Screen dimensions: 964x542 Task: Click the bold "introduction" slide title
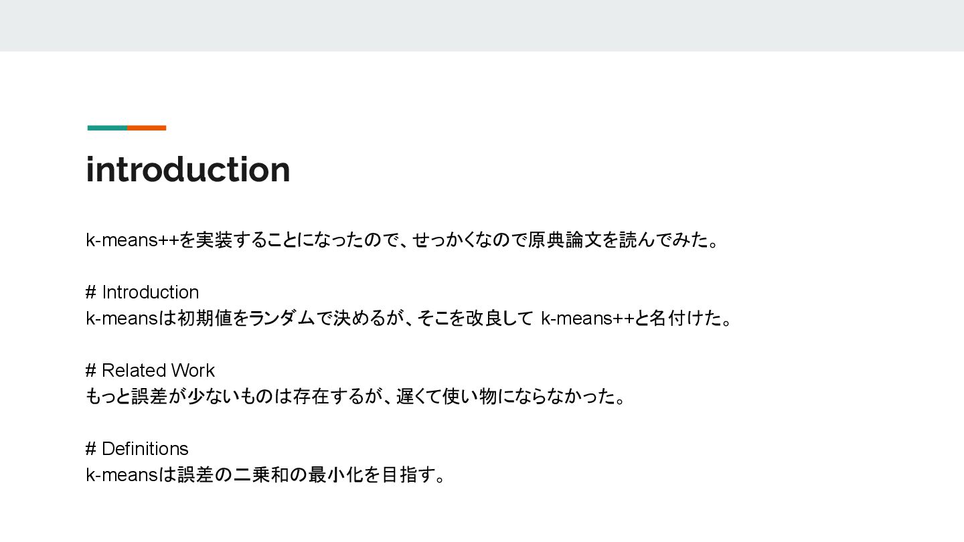[x=188, y=170]
